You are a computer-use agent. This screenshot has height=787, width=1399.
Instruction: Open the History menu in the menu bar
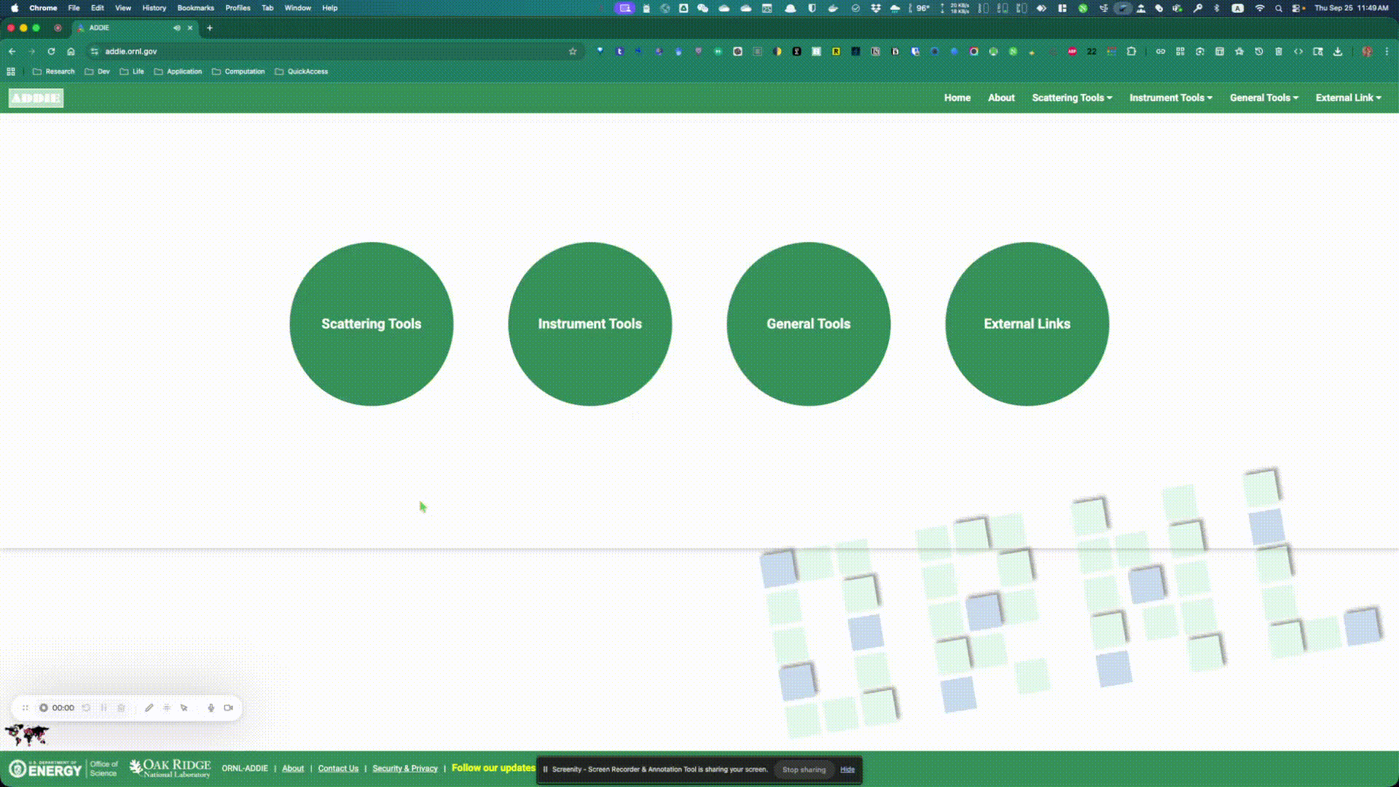point(153,8)
